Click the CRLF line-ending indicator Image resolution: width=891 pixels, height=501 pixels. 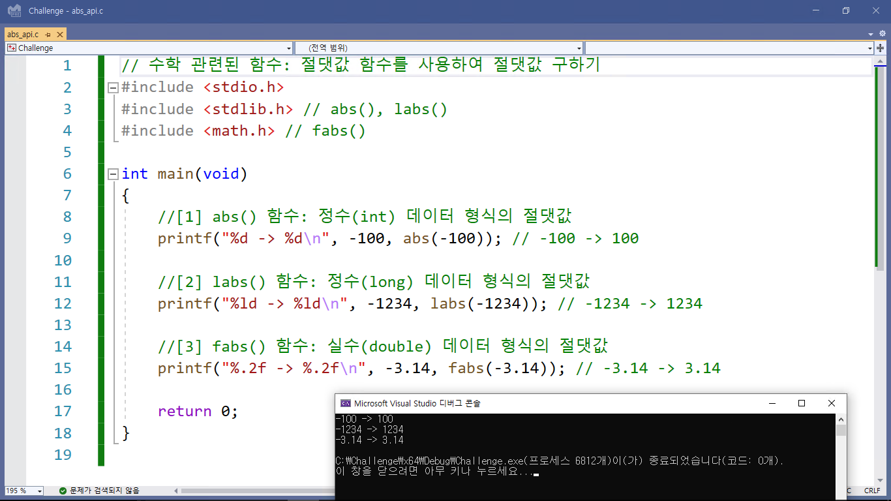tap(872, 490)
